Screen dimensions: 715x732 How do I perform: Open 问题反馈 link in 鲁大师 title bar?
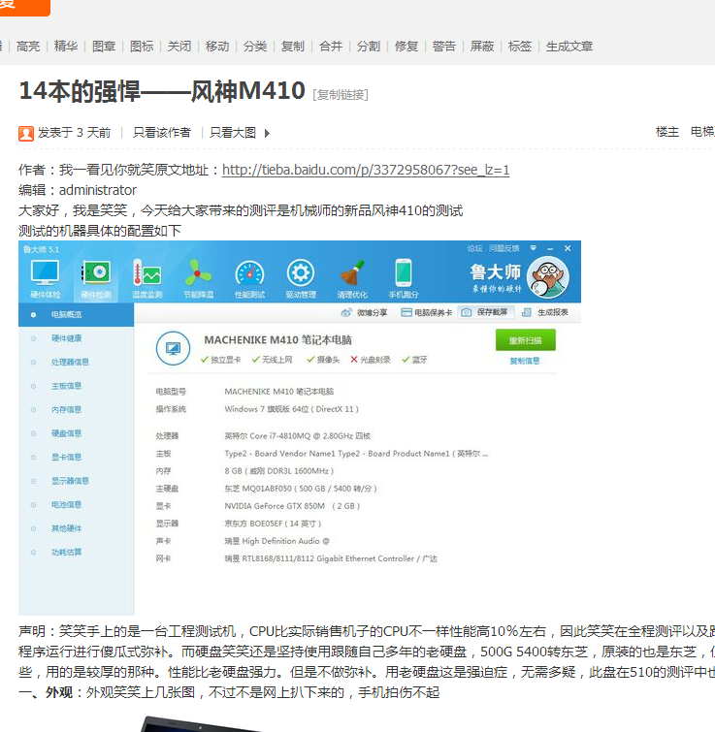click(x=504, y=248)
